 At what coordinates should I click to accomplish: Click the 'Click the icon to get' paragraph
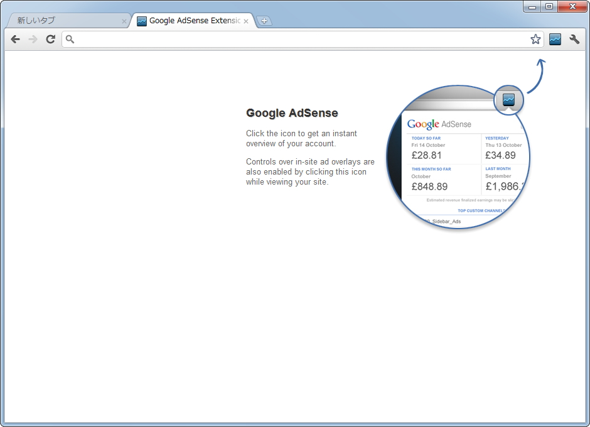pyautogui.click(x=301, y=139)
